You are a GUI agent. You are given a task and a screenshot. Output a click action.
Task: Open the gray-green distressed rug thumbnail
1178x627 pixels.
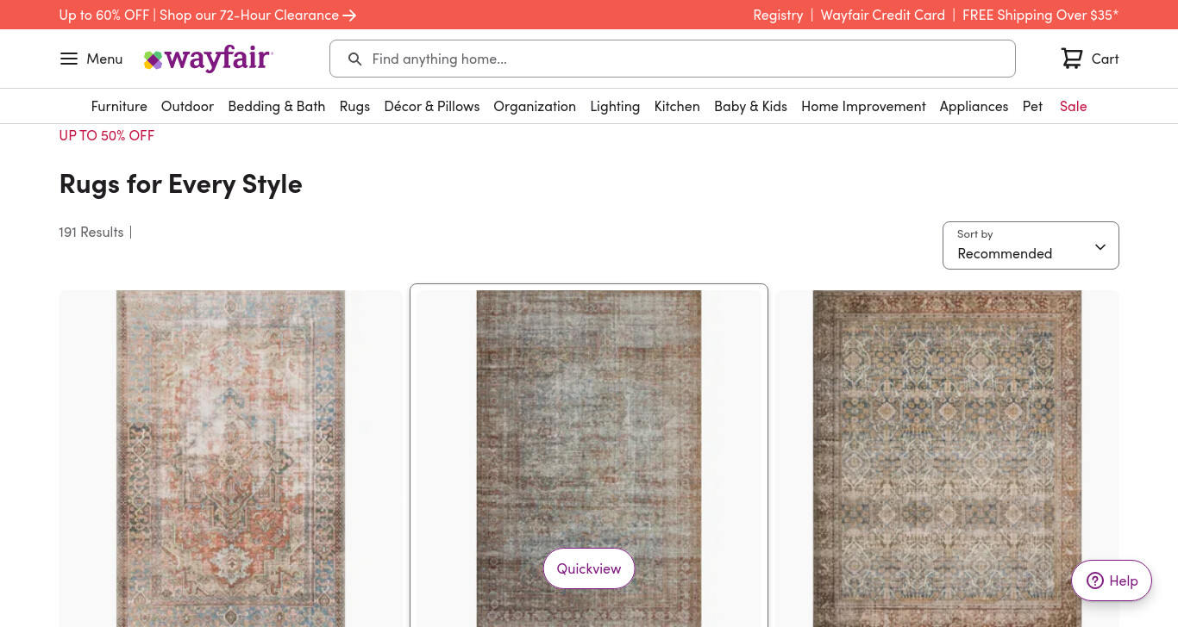(589, 458)
